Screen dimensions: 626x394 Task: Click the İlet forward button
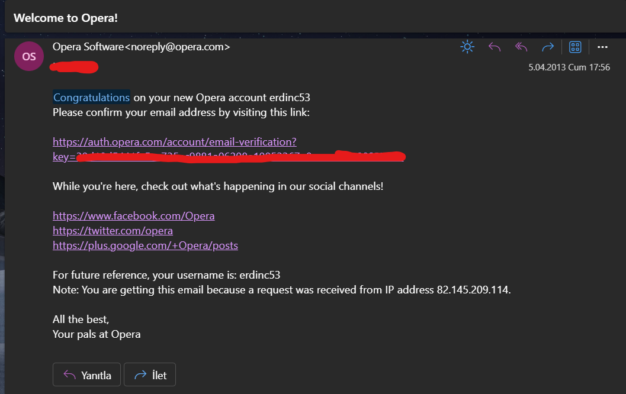point(150,374)
